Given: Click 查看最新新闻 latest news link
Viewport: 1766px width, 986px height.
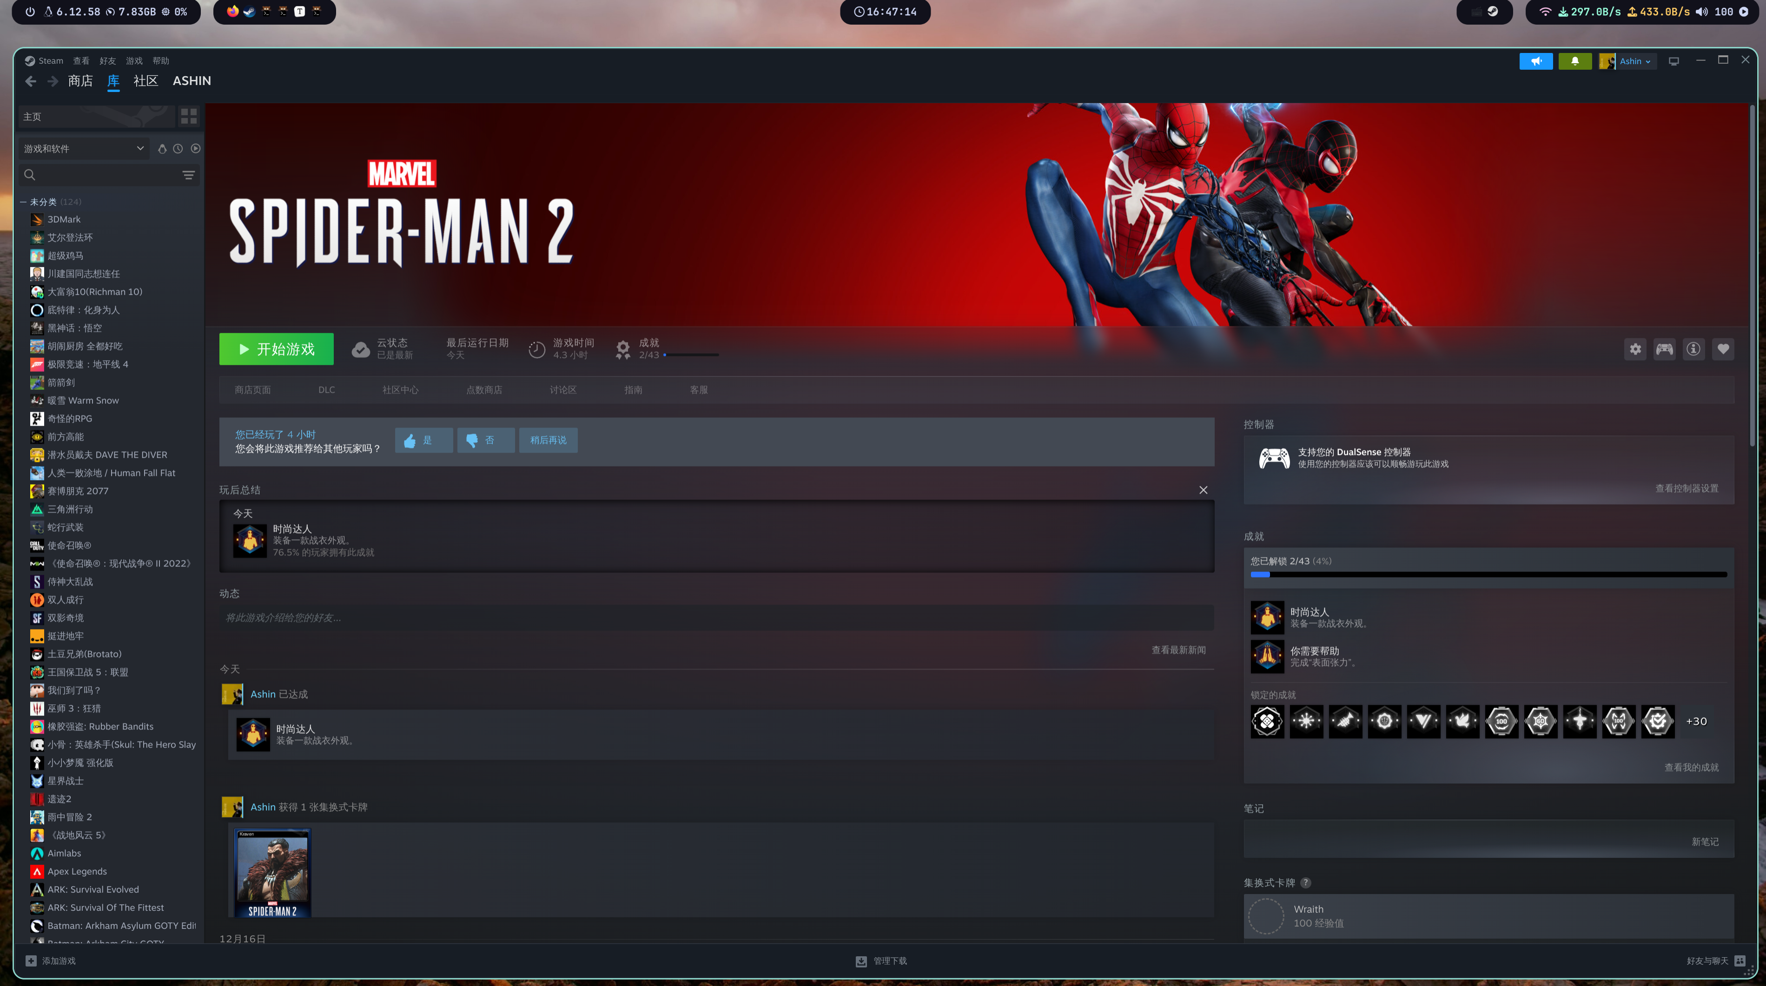Looking at the screenshot, I should tap(1178, 650).
